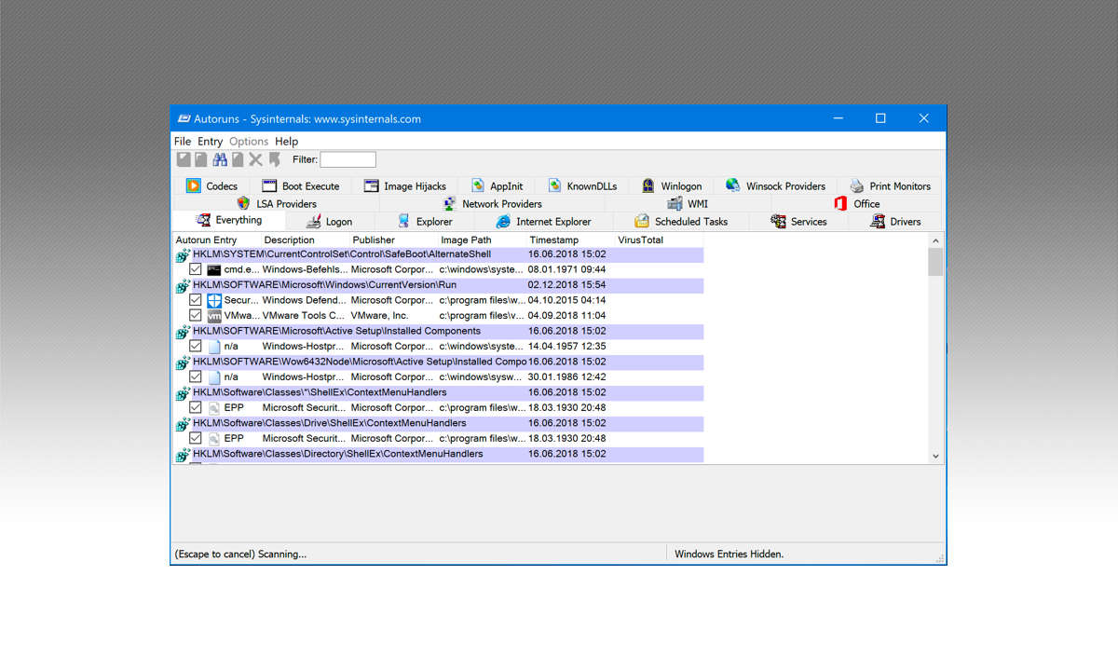Select the Everything tab

click(228, 220)
